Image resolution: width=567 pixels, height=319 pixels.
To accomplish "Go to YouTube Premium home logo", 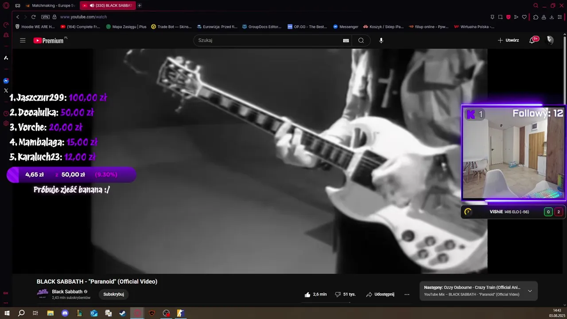I will (x=49, y=40).
